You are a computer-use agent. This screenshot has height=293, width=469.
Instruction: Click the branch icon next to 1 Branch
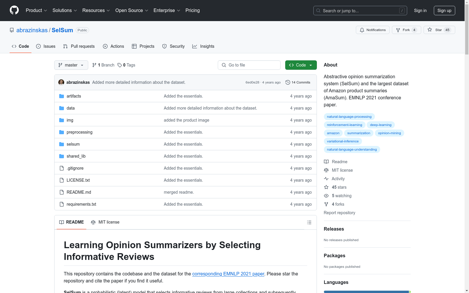94,65
